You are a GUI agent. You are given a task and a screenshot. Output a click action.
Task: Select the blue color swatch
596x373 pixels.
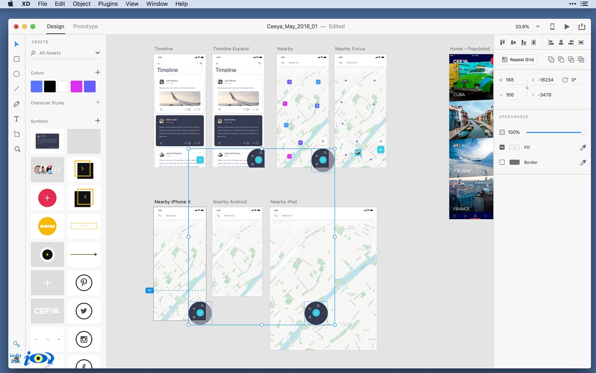[x=37, y=86]
